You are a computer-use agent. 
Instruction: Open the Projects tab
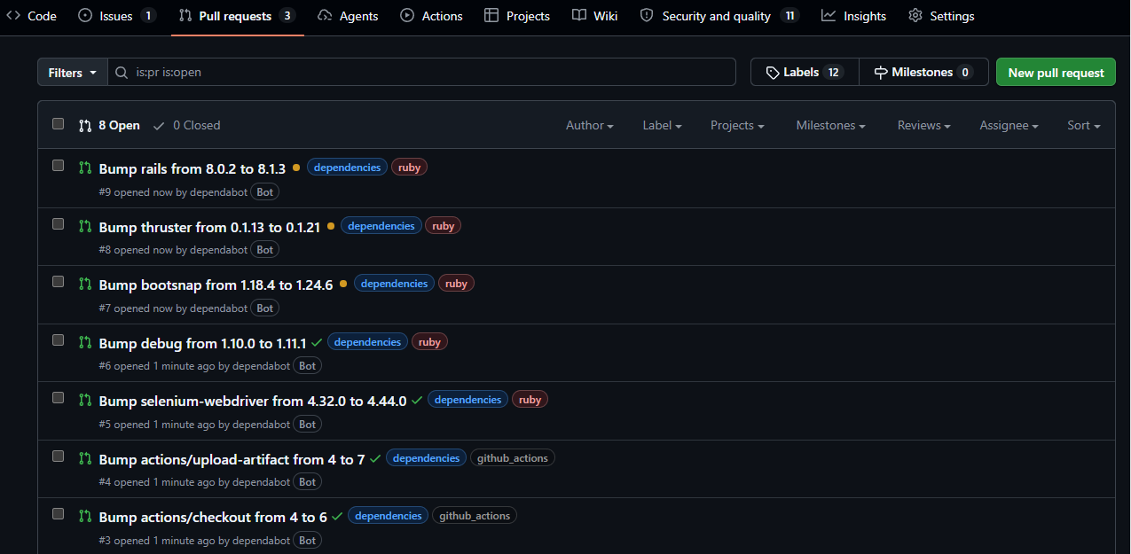tap(517, 16)
